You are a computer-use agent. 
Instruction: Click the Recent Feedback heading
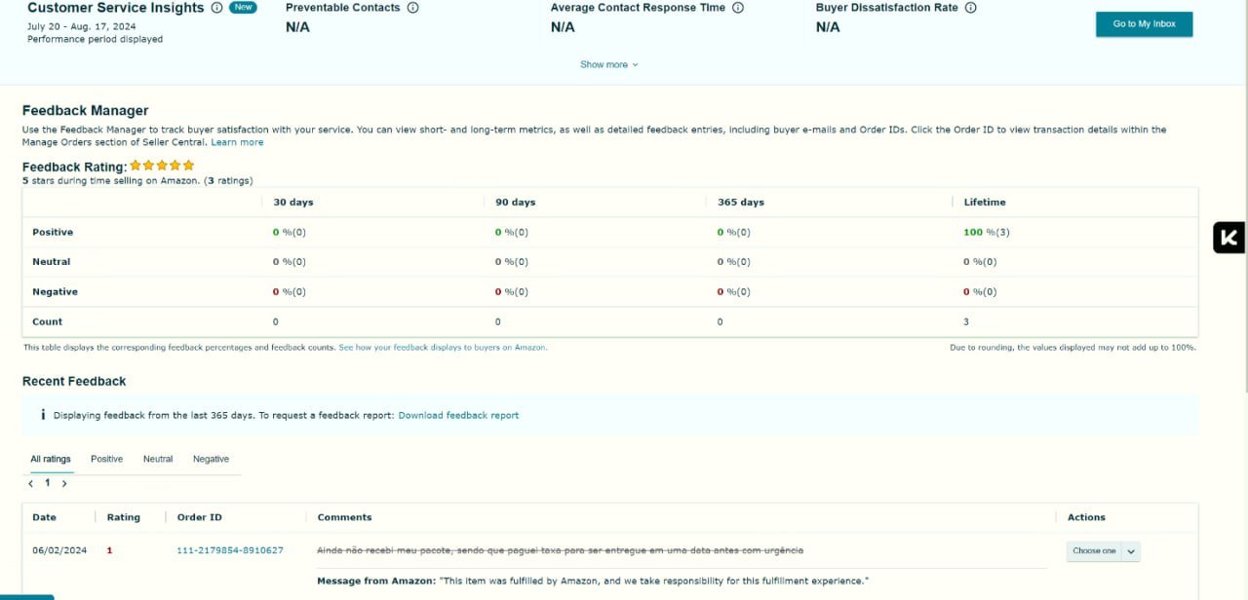[x=74, y=381]
